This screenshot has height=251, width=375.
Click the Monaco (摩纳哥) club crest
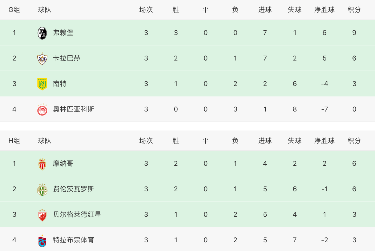tap(42, 164)
